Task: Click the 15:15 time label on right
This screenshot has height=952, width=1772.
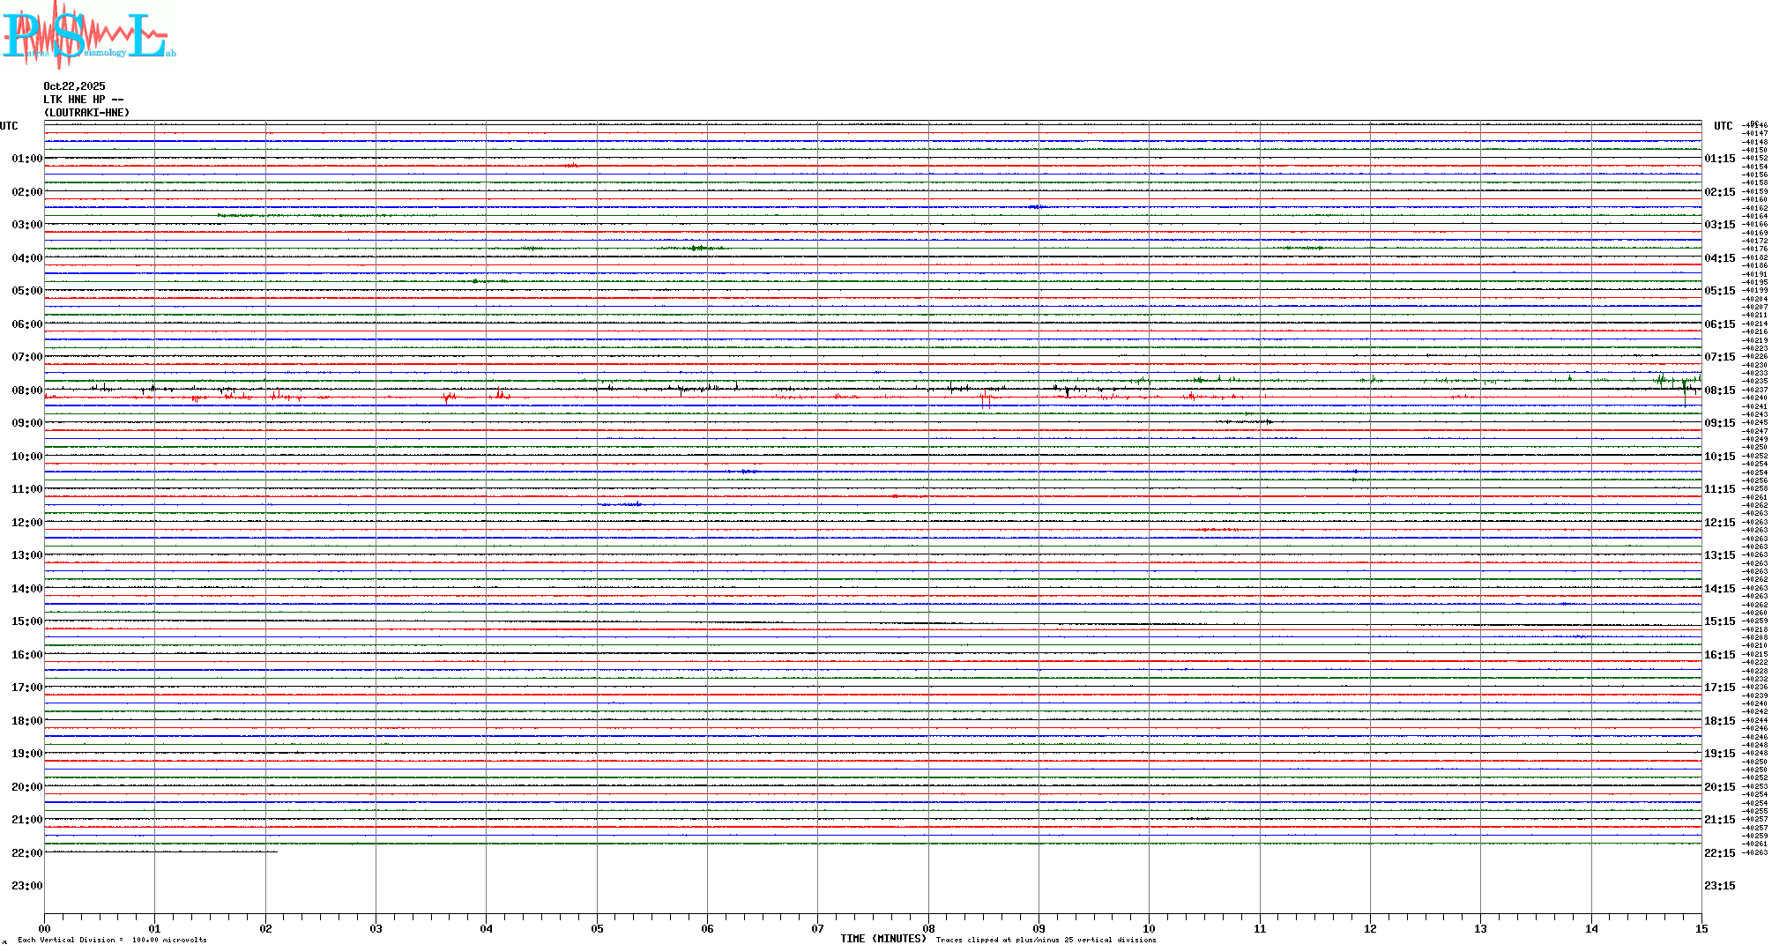Action: pyautogui.click(x=1719, y=621)
